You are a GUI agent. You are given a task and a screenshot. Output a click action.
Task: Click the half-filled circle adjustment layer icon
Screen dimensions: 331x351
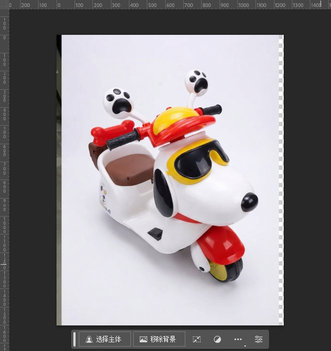click(217, 340)
